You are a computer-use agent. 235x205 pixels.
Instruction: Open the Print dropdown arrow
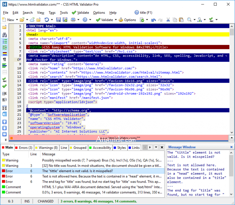point(78,20)
